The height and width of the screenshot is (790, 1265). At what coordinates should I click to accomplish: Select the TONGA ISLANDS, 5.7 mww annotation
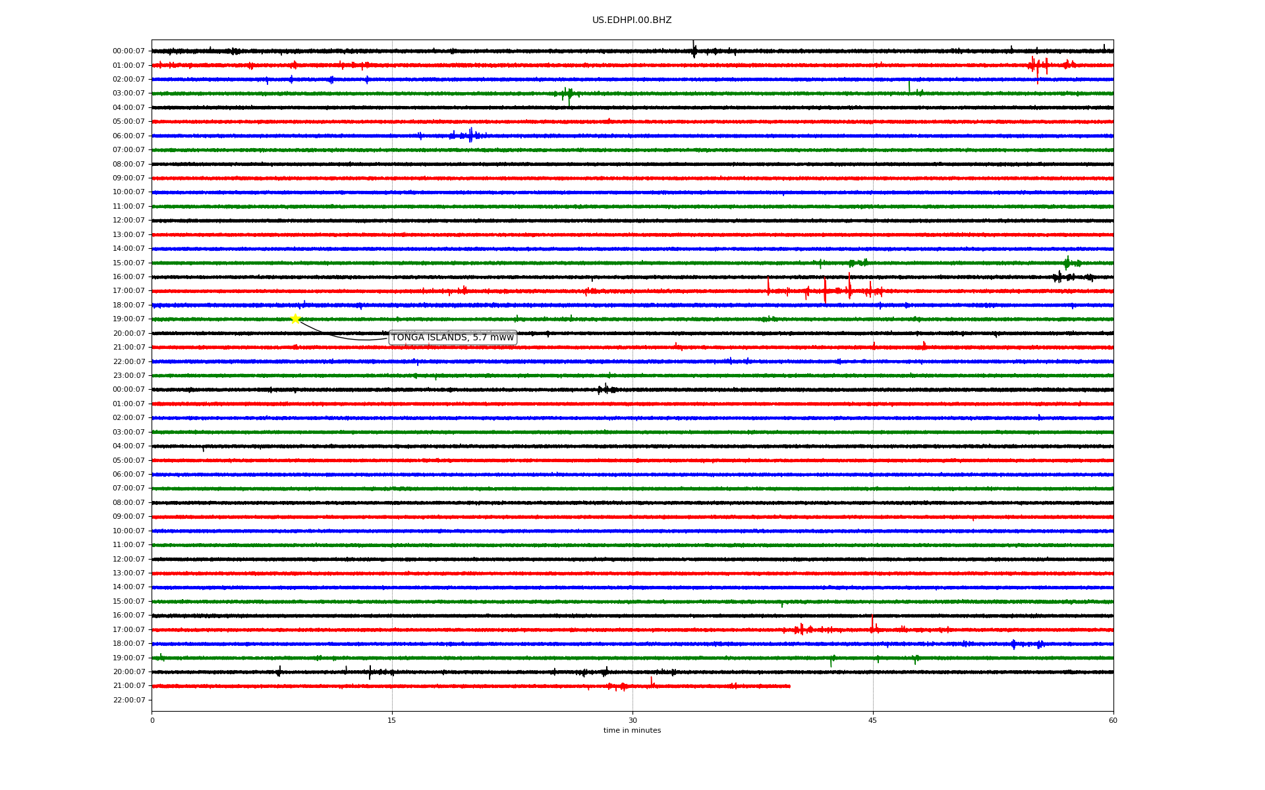(452, 338)
